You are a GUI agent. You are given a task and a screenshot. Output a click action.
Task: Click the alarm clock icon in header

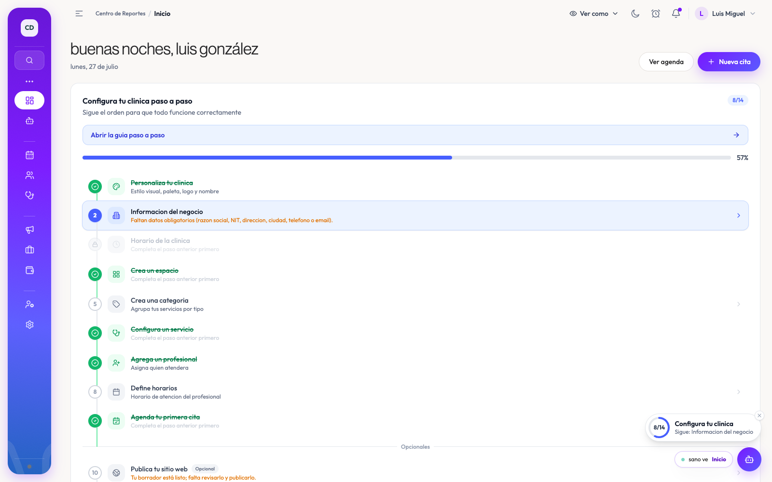tap(656, 13)
